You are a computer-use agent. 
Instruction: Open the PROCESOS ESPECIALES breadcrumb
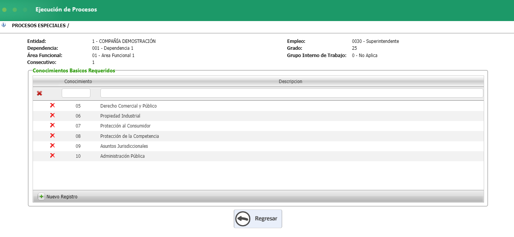(x=39, y=26)
